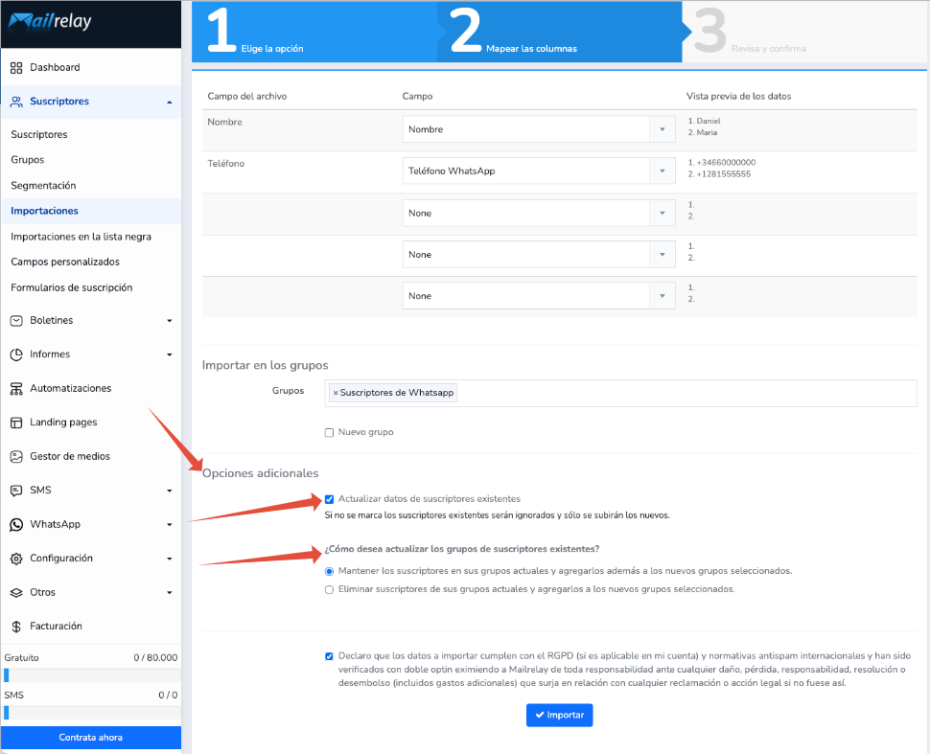
Task: Expand the WhatsApp menu arrow
Action: (170, 525)
